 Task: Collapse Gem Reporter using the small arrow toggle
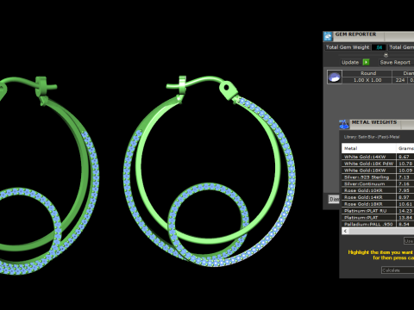pyautogui.click(x=386, y=55)
